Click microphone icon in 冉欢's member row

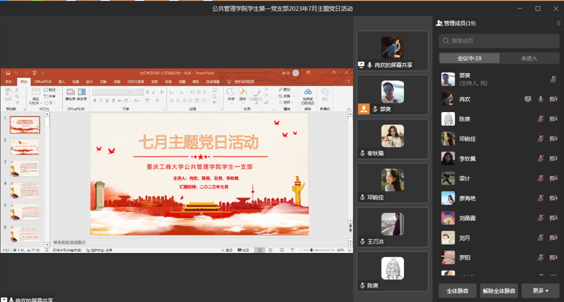(x=540, y=99)
